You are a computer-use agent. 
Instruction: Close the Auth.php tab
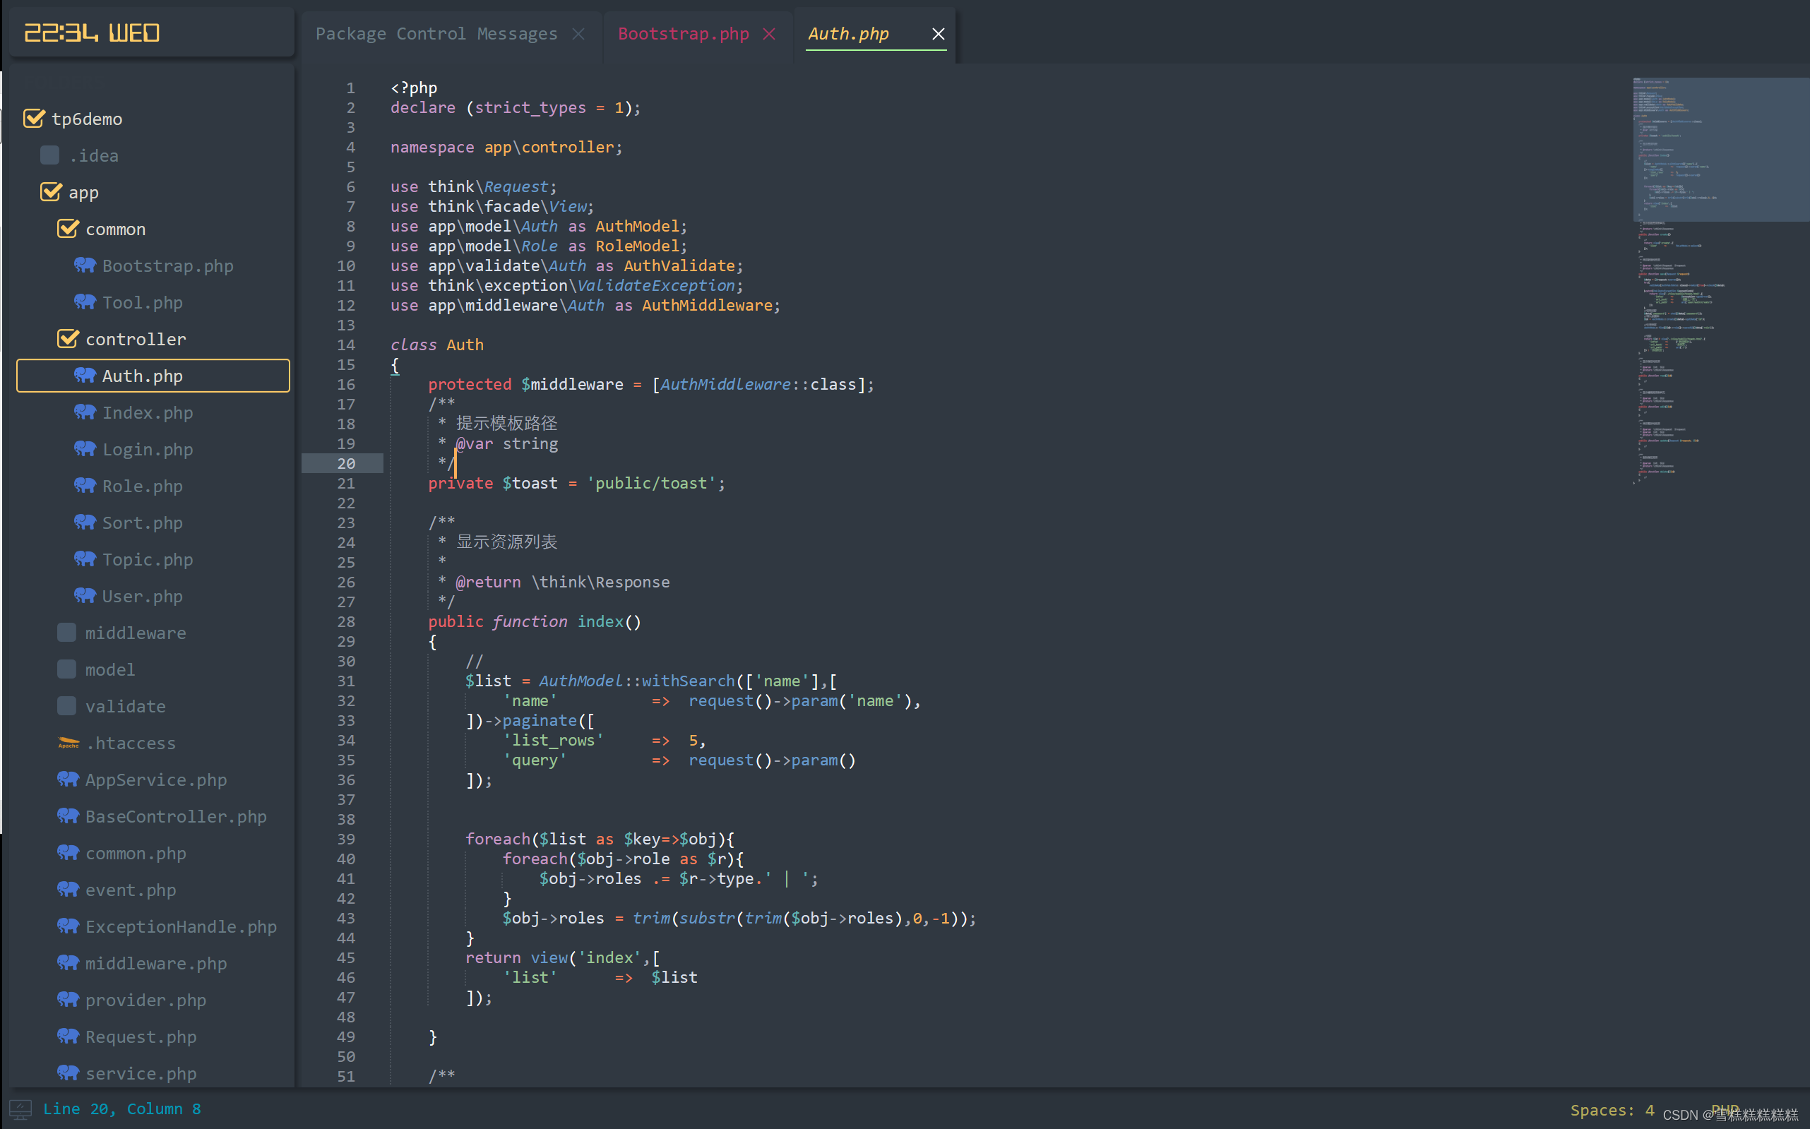939,34
